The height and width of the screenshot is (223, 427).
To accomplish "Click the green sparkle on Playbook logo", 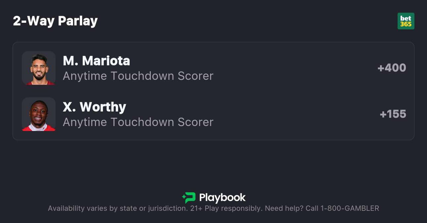I will [184, 198].
